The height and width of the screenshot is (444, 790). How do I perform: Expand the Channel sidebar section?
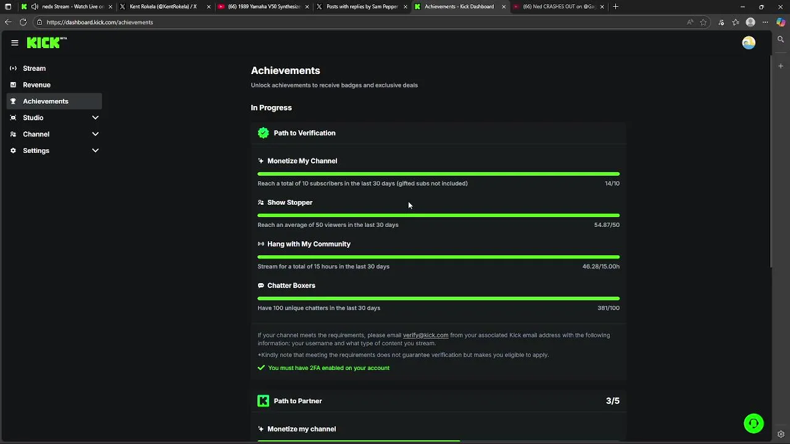coord(95,134)
